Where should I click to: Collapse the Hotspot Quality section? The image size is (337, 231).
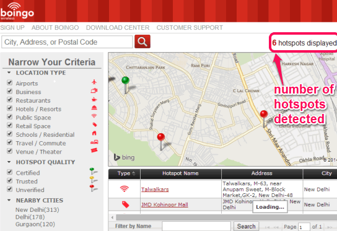tap(9, 162)
